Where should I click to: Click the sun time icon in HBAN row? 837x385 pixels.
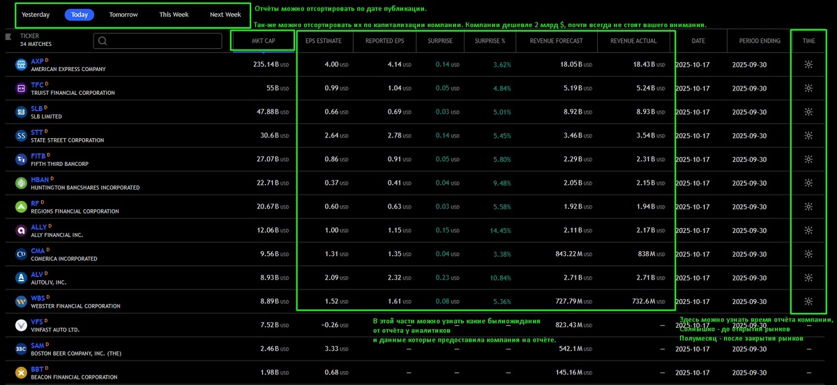click(808, 183)
